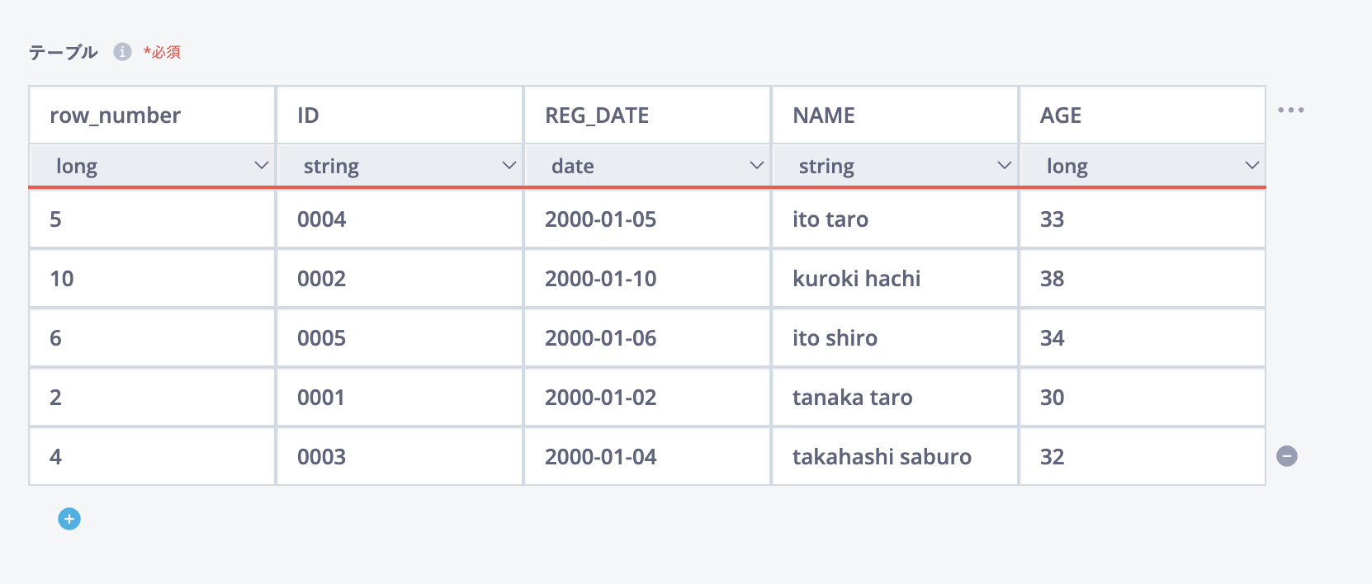Edit the REG_DATE column header name
The image size is (1372, 584).
click(648, 115)
